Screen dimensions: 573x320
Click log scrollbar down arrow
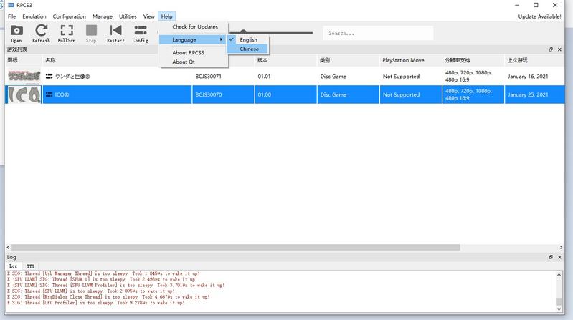pos(559,309)
